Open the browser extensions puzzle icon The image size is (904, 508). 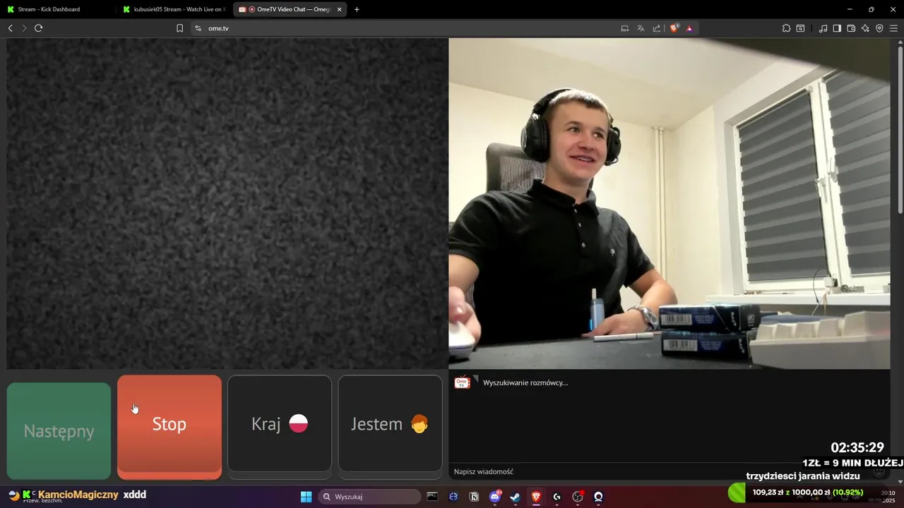[x=786, y=28]
